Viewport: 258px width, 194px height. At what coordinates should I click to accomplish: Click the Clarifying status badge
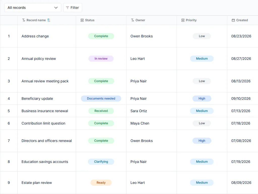101,162
